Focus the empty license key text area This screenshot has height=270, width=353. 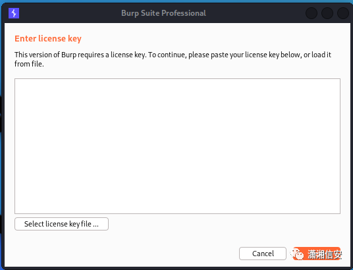177,146
